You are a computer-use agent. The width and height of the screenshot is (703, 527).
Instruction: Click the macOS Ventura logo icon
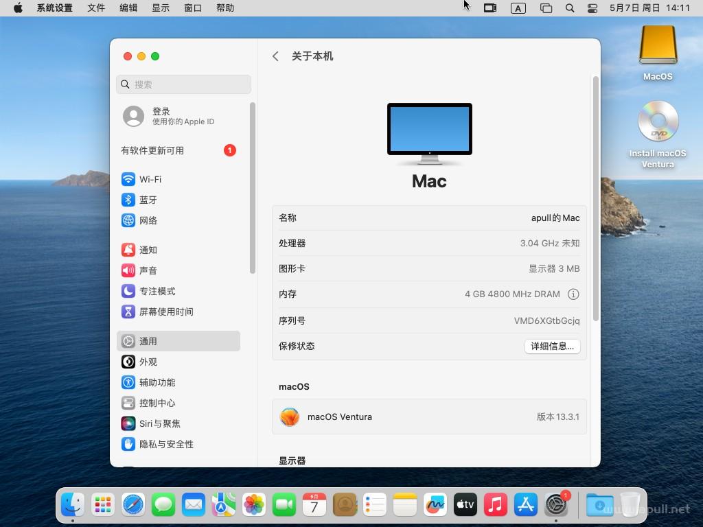(x=290, y=417)
